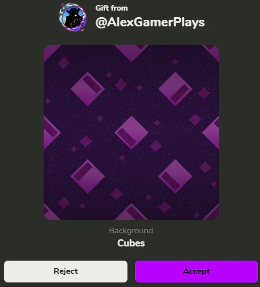Select the 'Cubes' item name text

pos(131,243)
